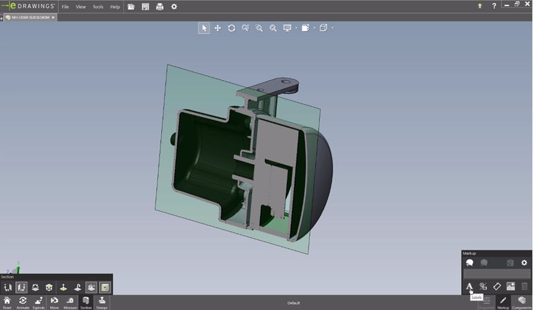Click the insert image markup icon

(x=511, y=286)
